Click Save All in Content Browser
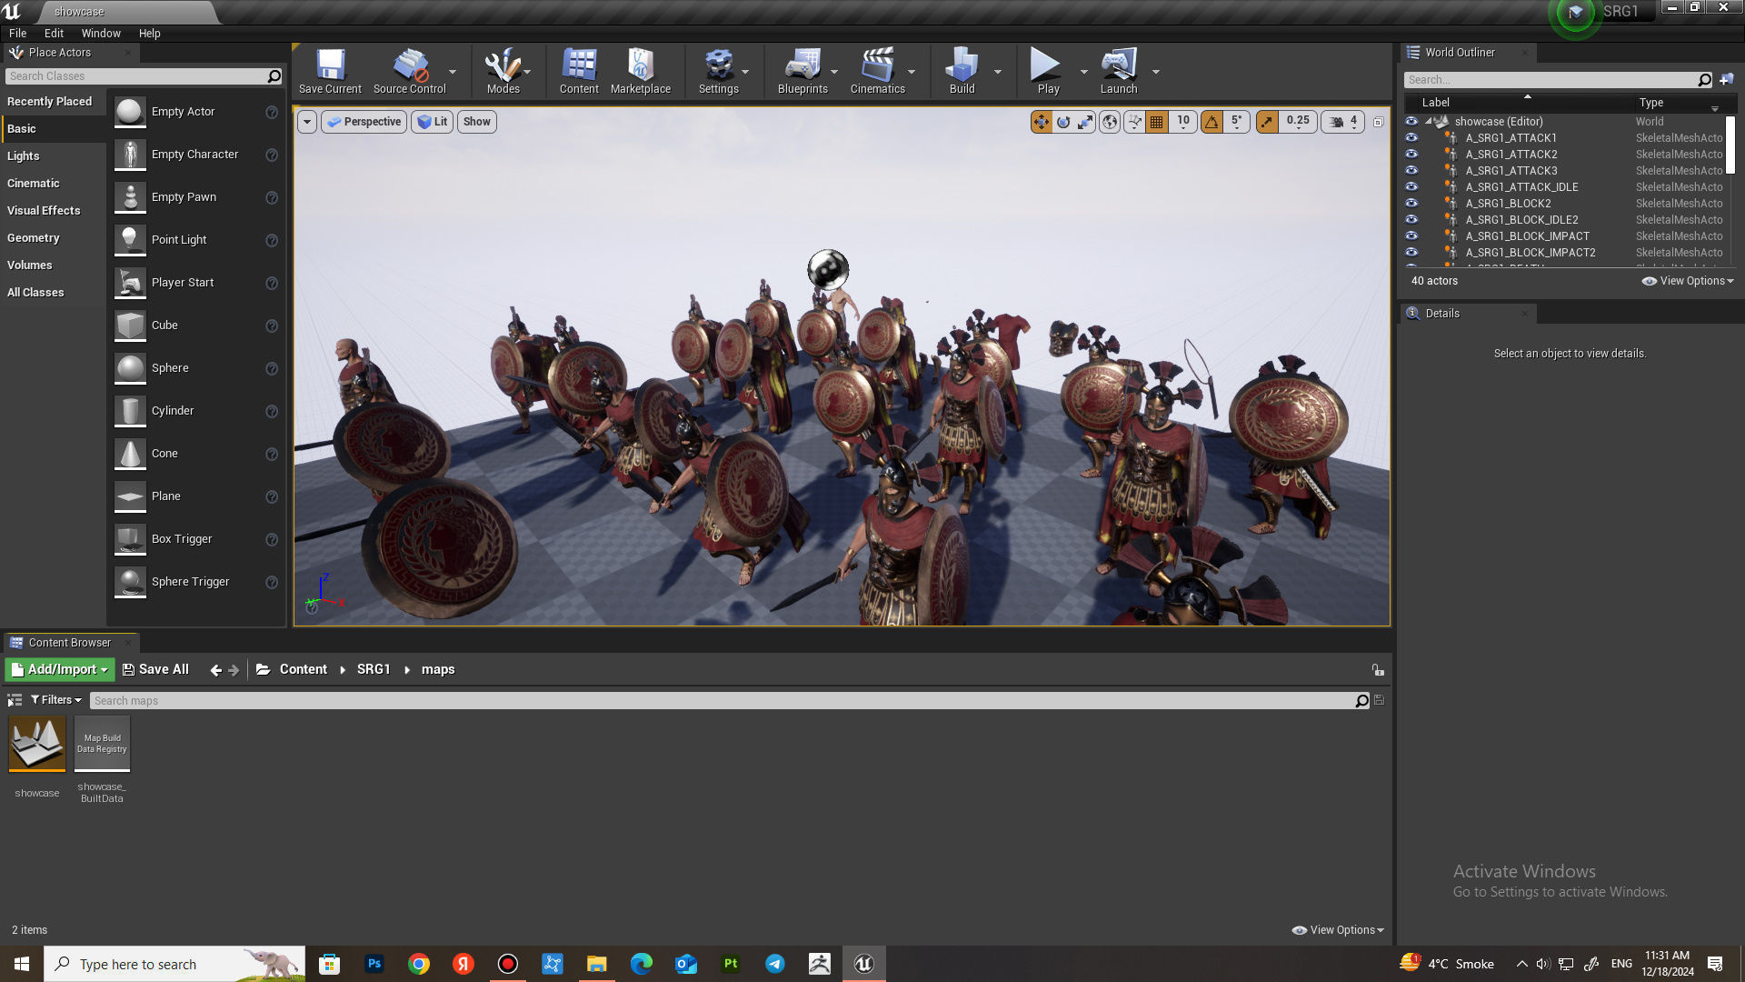 pyautogui.click(x=155, y=669)
